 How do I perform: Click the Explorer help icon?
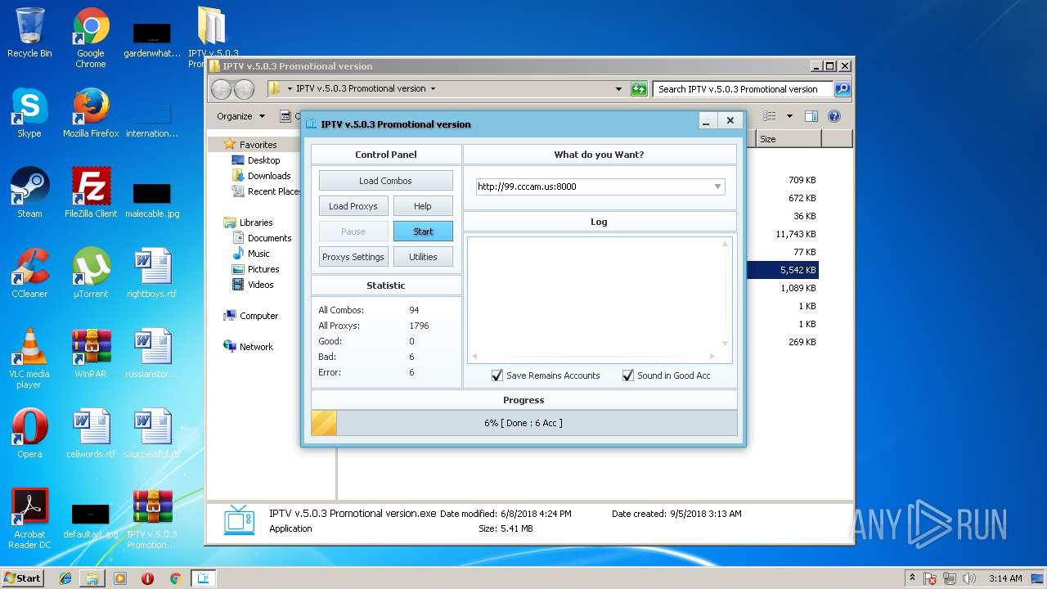(834, 116)
